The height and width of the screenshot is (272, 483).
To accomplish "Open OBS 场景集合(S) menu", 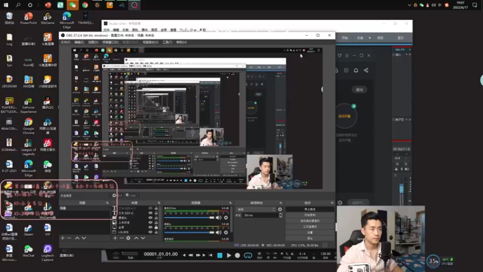I will click(150, 42).
